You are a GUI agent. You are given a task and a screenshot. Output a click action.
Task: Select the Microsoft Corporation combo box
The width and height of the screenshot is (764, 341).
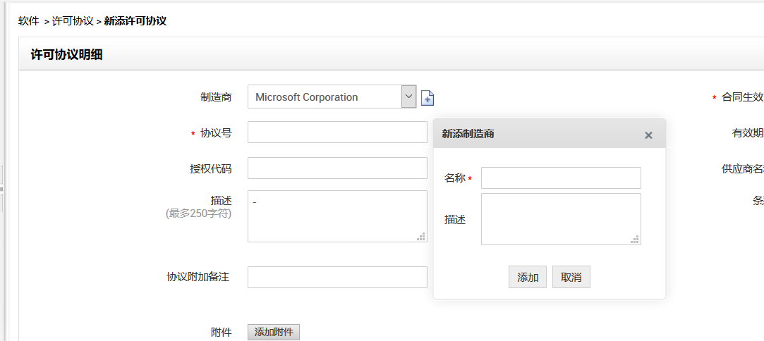tap(325, 97)
